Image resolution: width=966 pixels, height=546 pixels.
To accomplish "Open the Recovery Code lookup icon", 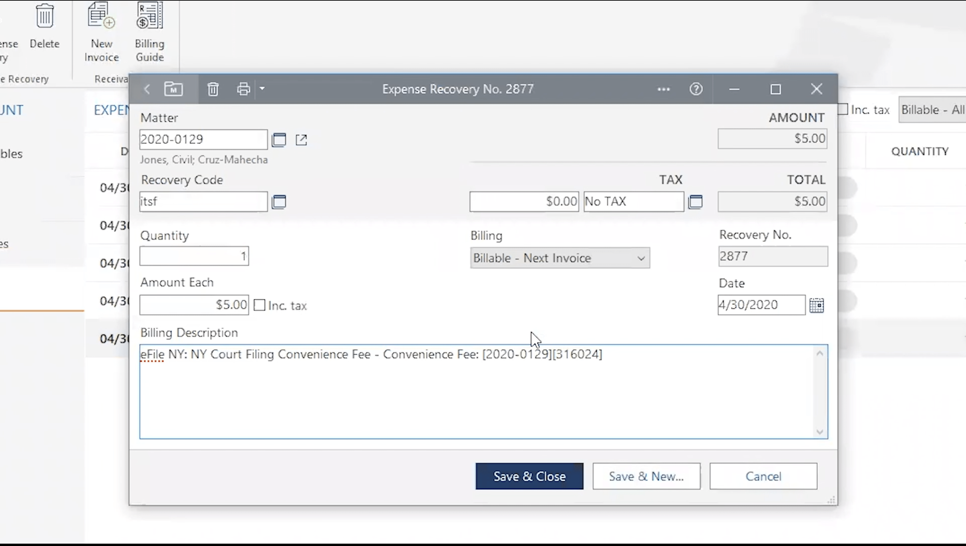I will click(x=279, y=202).
